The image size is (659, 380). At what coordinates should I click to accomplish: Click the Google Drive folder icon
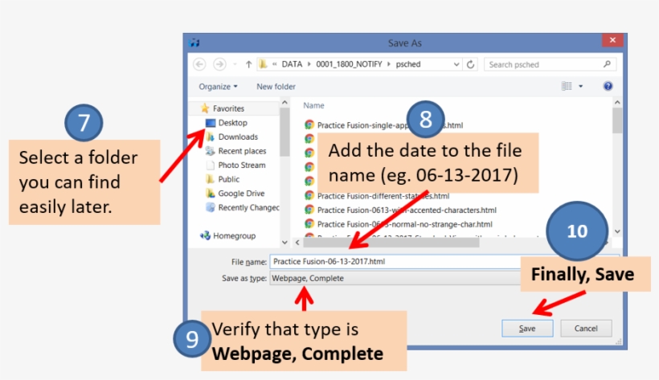point(211,194)
